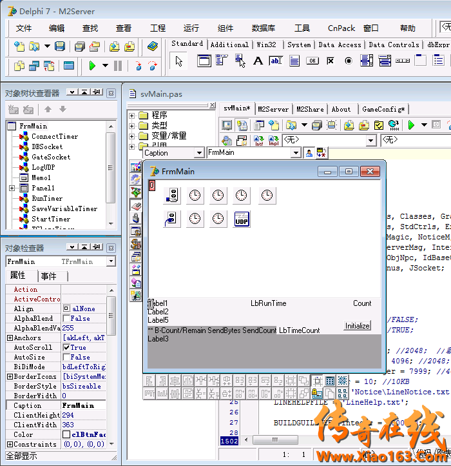The height and width of the screenshot is (466, 451).
Task: Switch to the M2Share editor tab
Action: click(310, 109)
